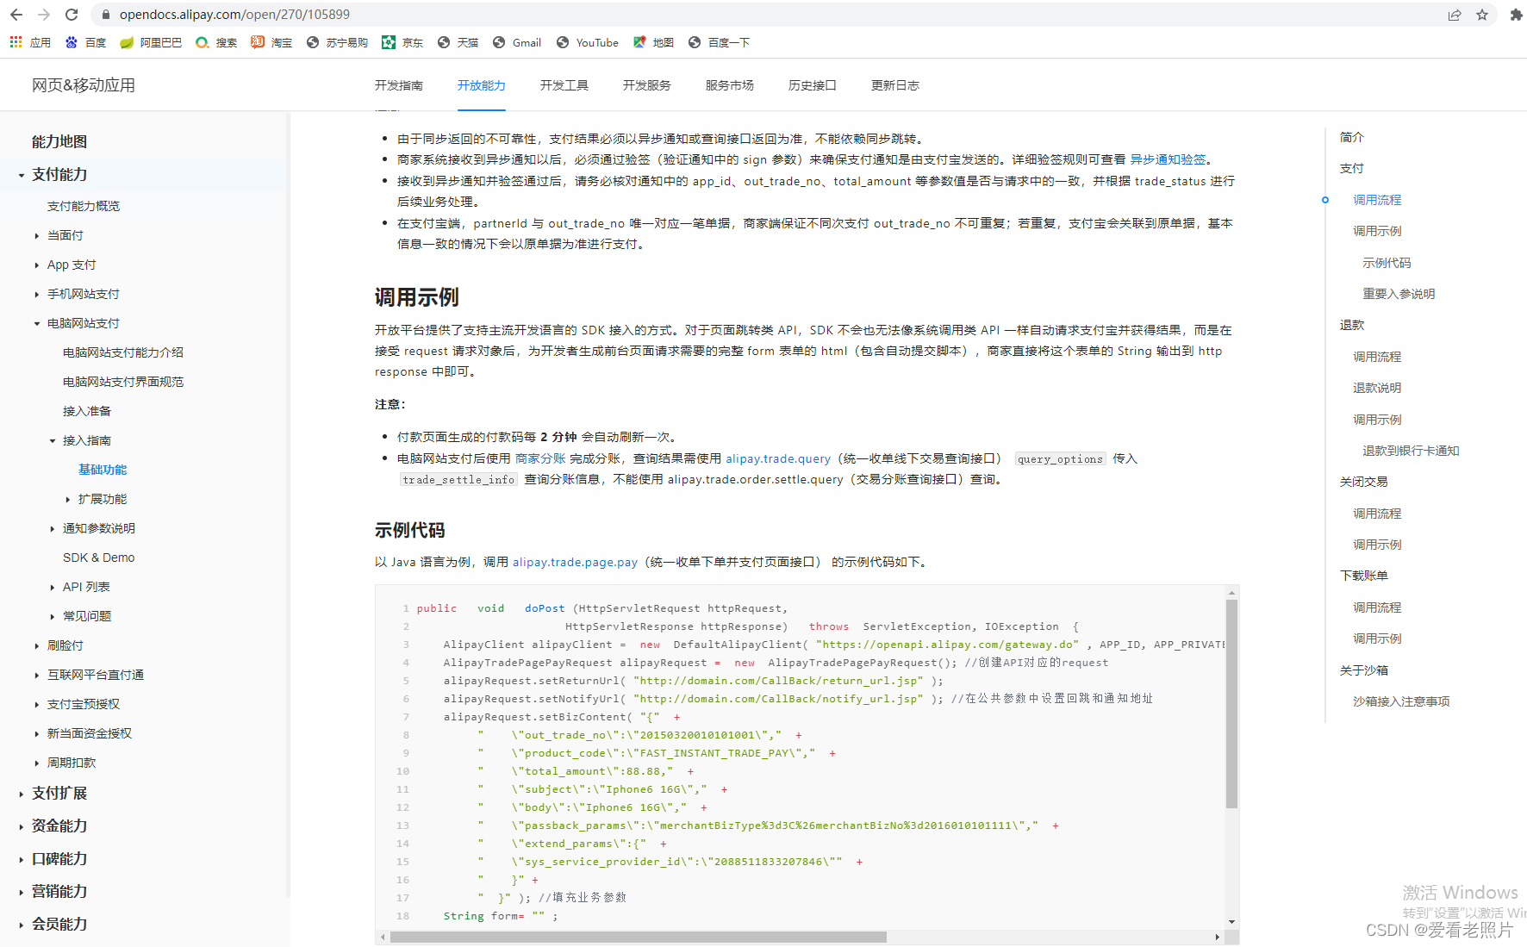Click code block scroll-down arrow
The height and width of the screenshot is (947, 1527).
click(1231, 921)
